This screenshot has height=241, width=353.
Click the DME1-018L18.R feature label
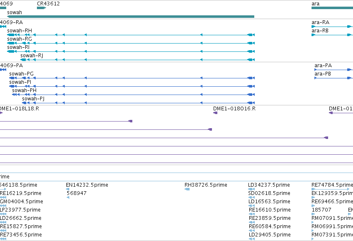coord(19,109)
